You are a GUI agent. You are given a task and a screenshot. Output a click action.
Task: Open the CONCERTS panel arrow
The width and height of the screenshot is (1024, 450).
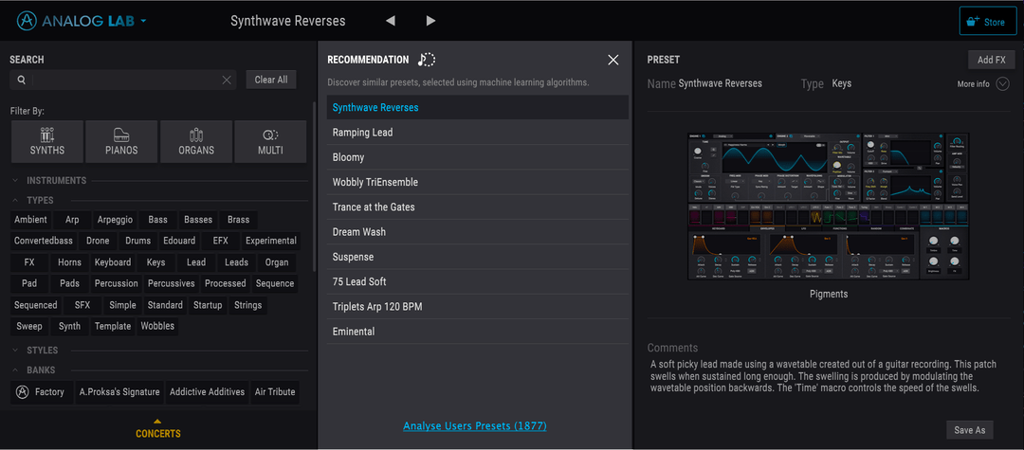158,422
